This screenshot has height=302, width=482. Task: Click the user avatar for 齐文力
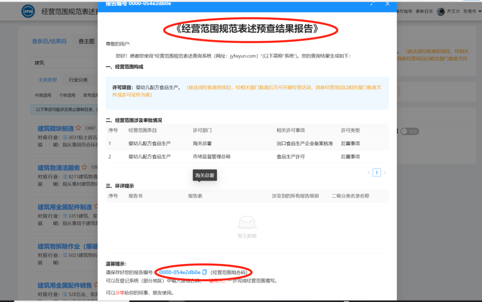440,11
